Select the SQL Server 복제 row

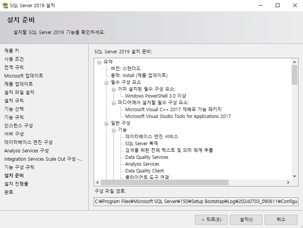tap(142, 144)
